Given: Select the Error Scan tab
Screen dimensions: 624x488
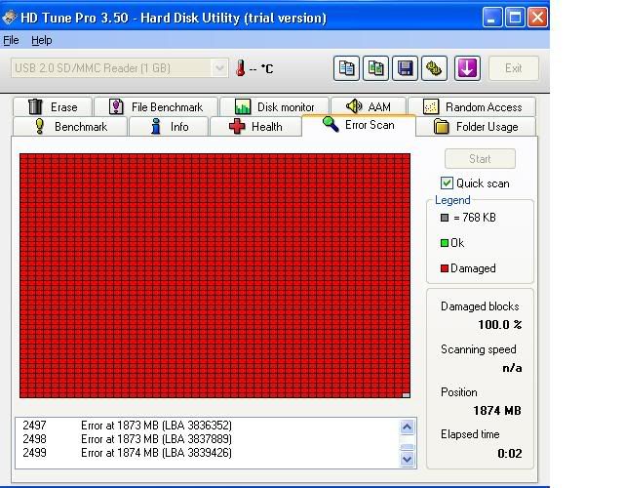Looking at the screenshot, I should click(x=359, y=125).
